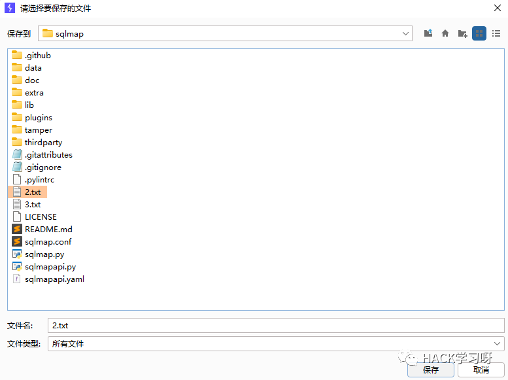The image size is (508, 380).
Task: Select the lib folder icon
Action: pos(17,105)
